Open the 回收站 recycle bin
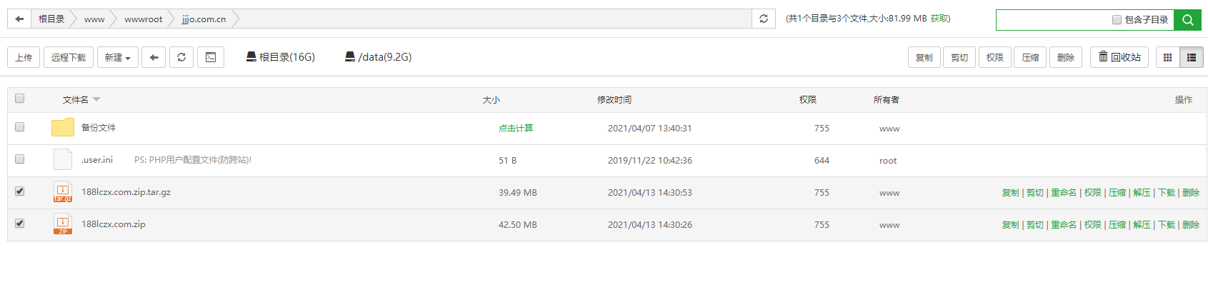 (1120, 57)
